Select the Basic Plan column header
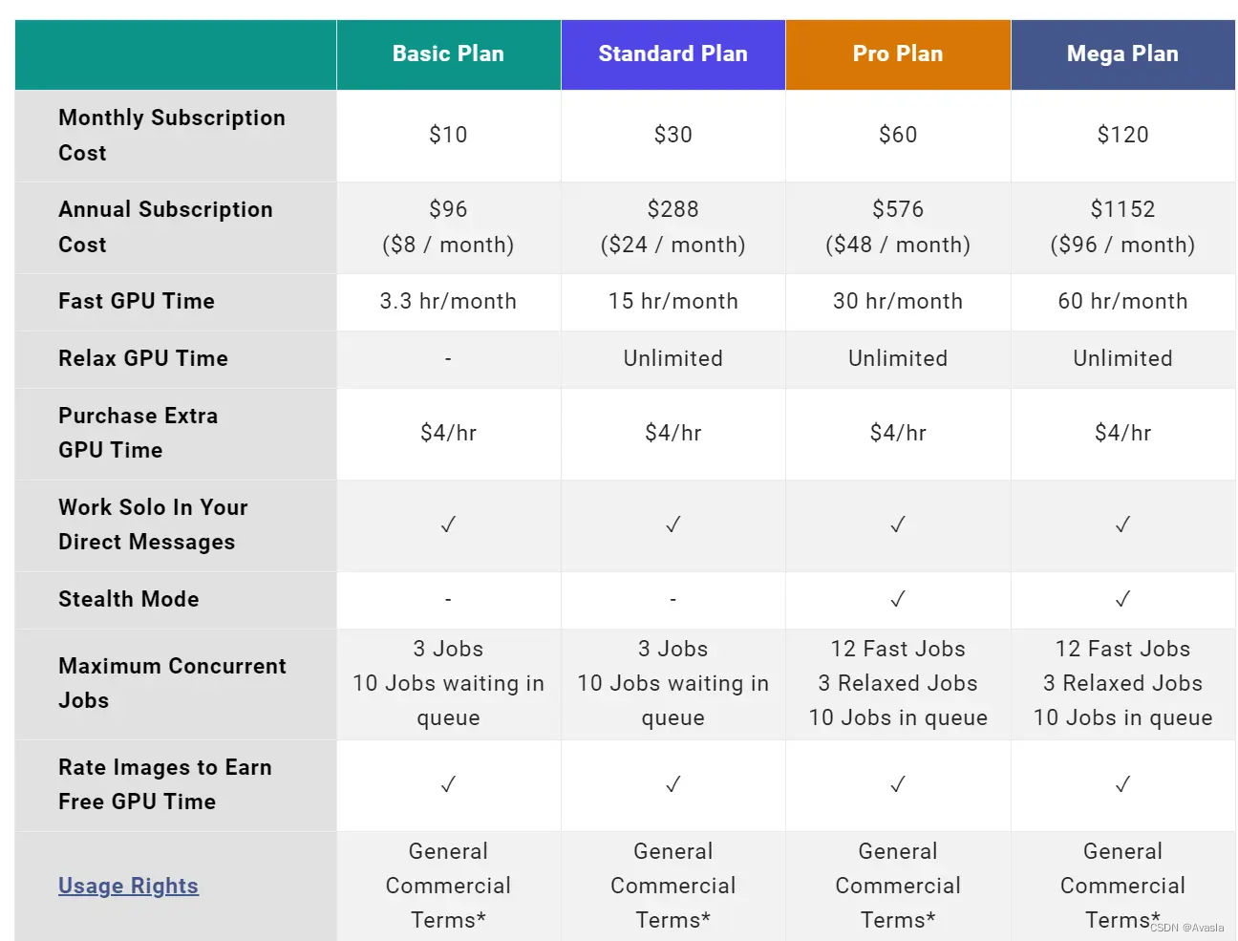 point(448,54)
